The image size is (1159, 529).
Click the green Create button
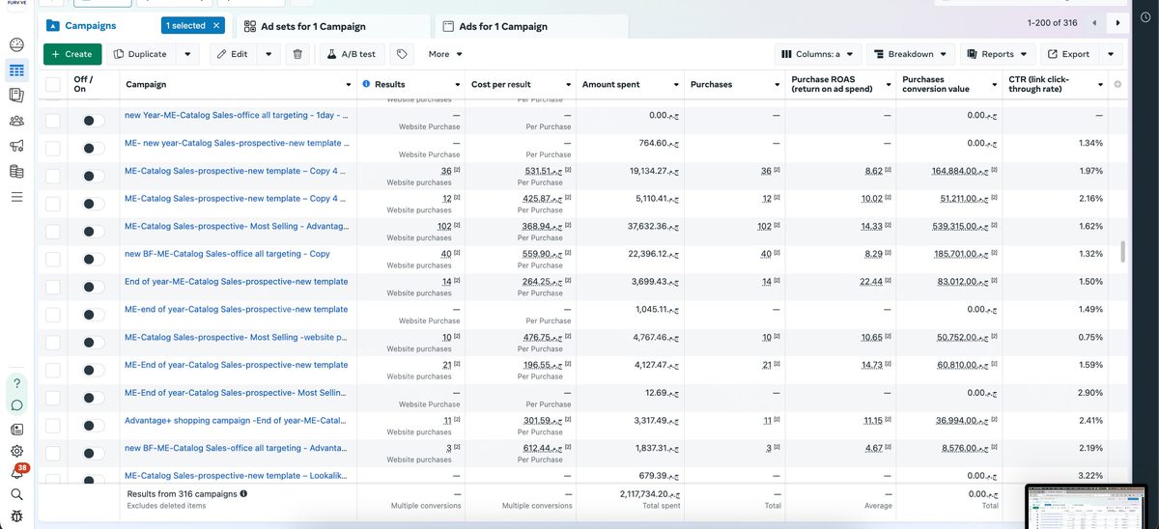[x=72, y=54]
